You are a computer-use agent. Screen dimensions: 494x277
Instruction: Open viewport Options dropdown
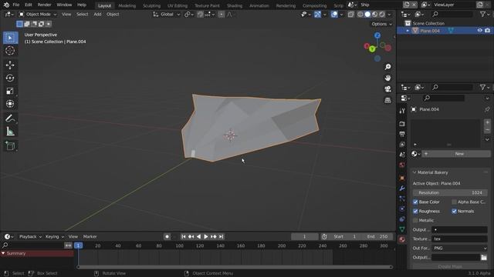[381, 24]
